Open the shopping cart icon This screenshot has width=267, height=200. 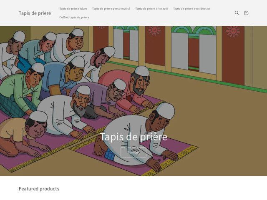click(x=246, y=13)
